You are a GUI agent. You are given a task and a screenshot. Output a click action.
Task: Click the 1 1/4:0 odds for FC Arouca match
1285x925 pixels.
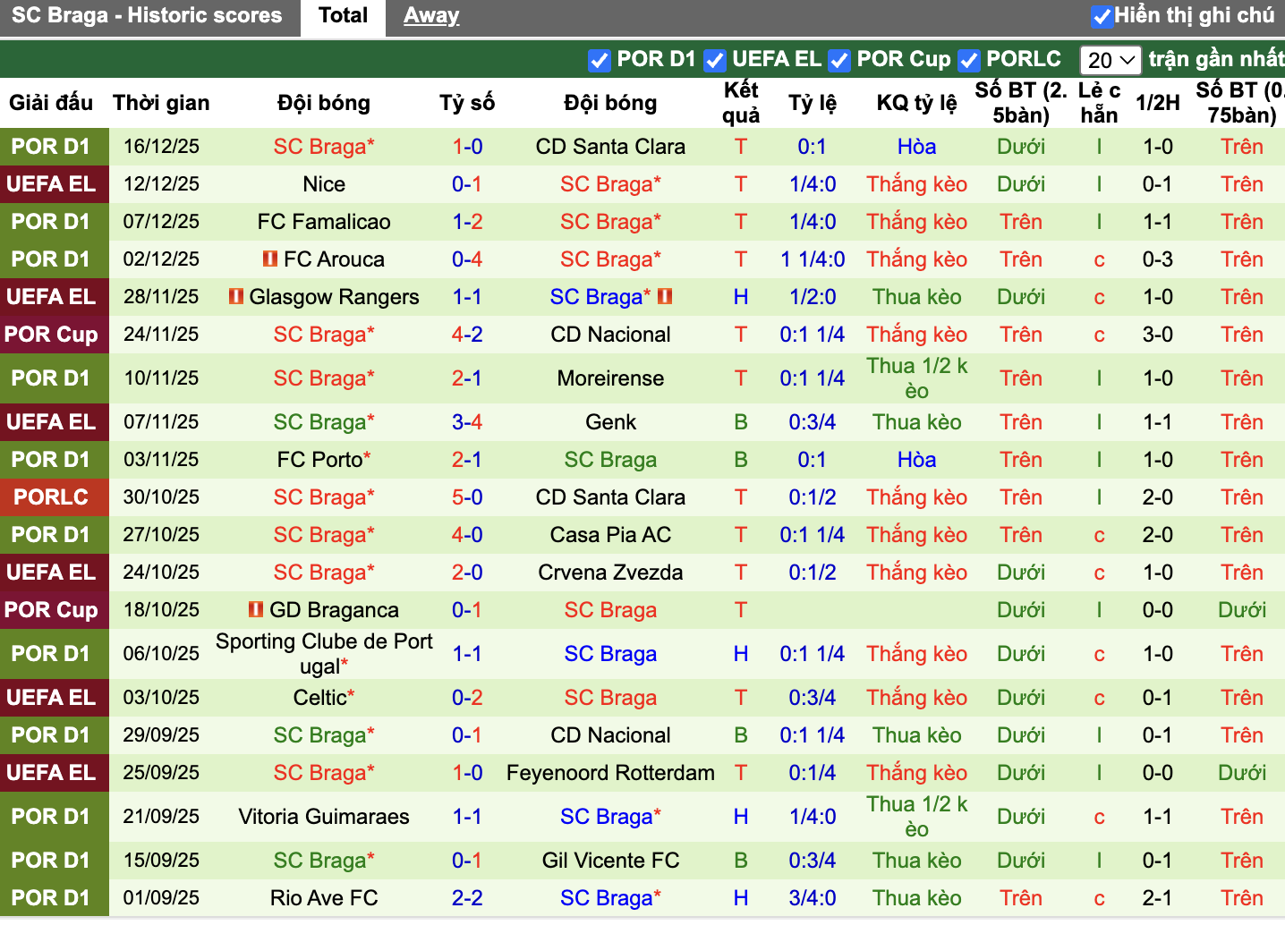click(813, 259)
